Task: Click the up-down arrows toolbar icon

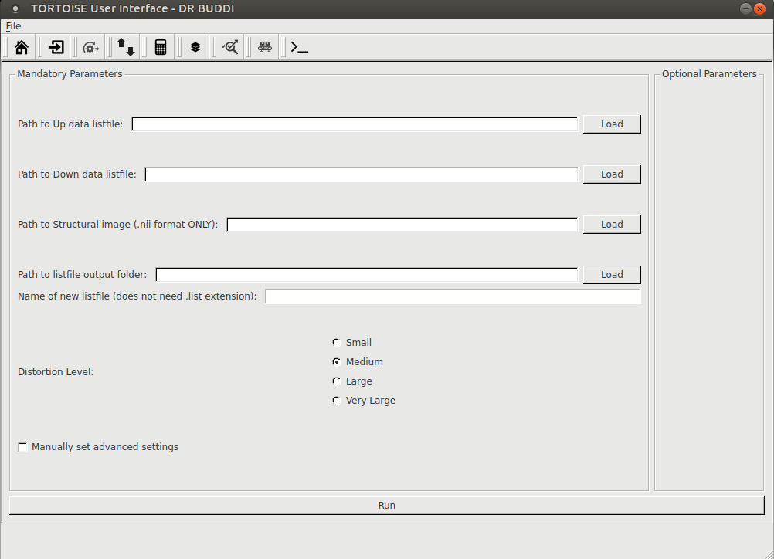Action: click(125, 47)
